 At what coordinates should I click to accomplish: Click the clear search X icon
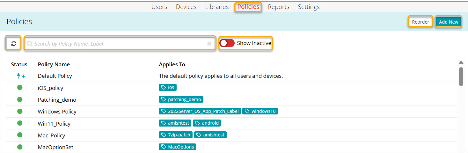coord(209,44)
